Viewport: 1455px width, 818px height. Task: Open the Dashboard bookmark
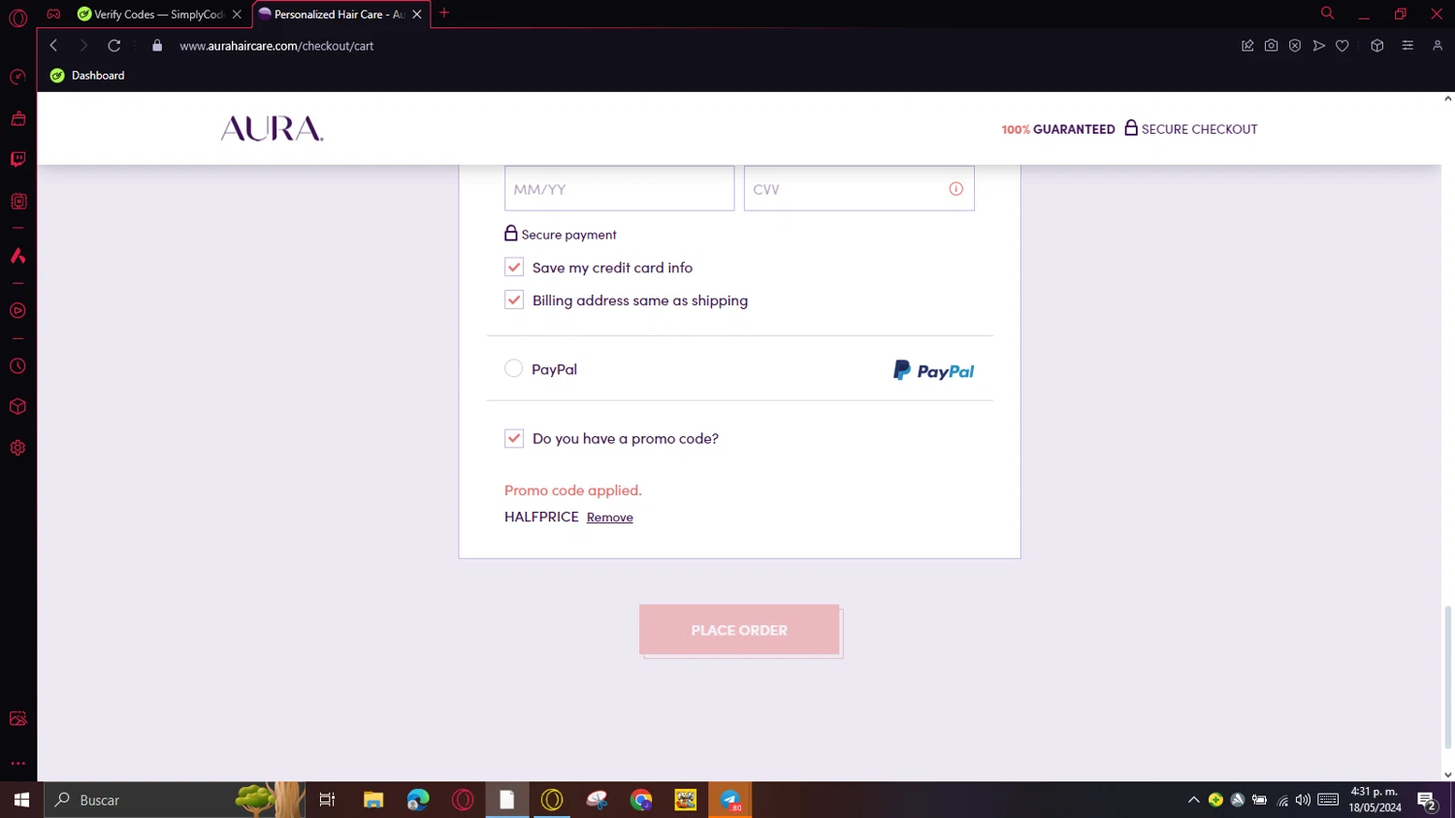click(x=87, y=76)
